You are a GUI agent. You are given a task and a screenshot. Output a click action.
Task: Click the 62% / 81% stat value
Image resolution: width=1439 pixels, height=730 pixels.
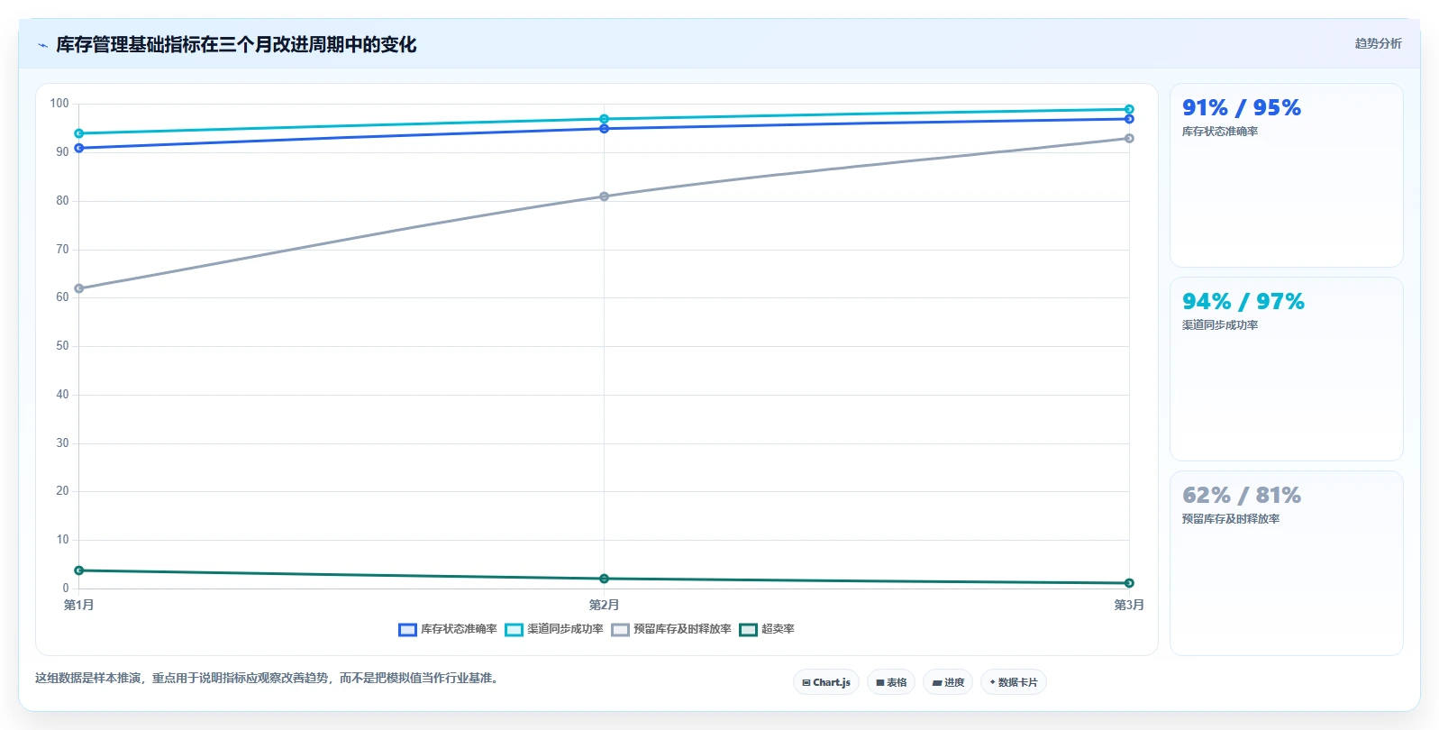coord(1242,496)
